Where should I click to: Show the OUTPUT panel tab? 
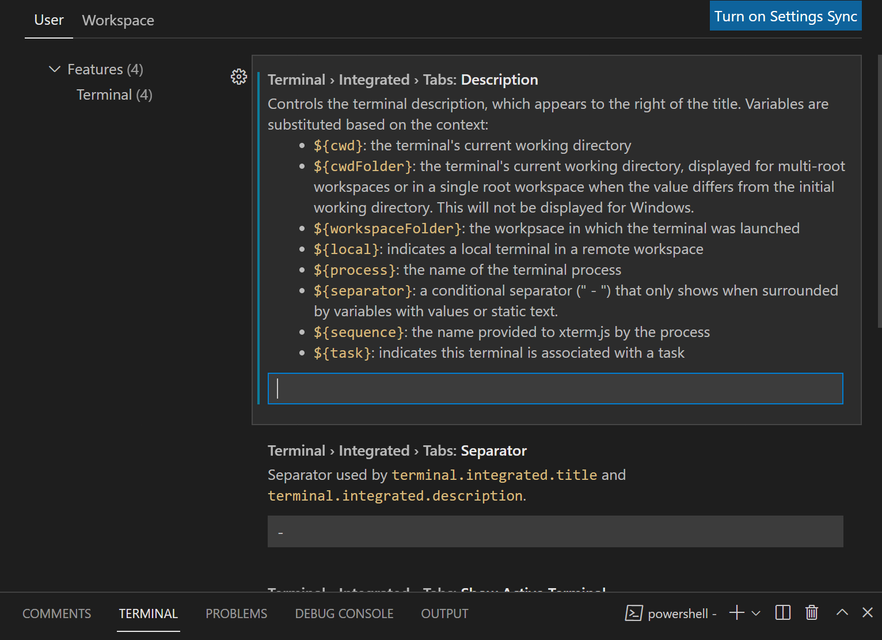tap(444, 614)
